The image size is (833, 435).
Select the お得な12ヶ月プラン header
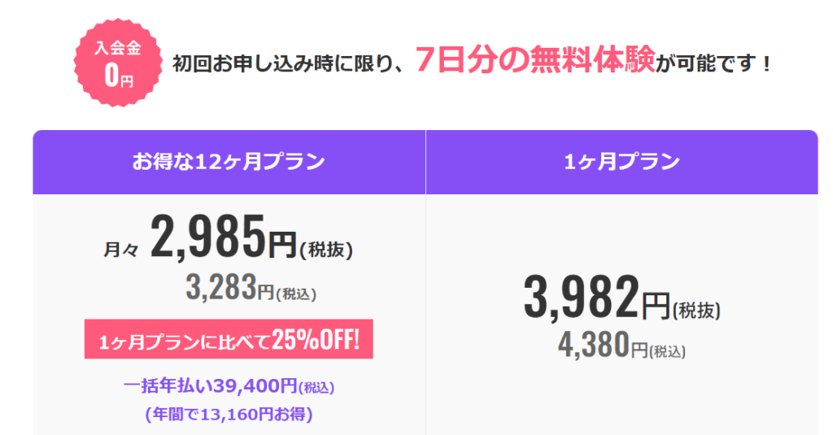pyautogui.click(x=229, y=162)
